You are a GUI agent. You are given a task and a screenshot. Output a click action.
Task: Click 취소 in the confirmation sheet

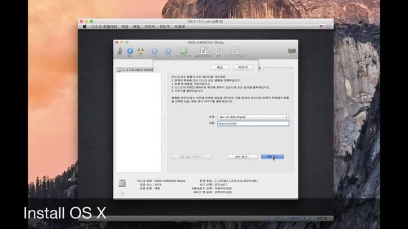220,67
